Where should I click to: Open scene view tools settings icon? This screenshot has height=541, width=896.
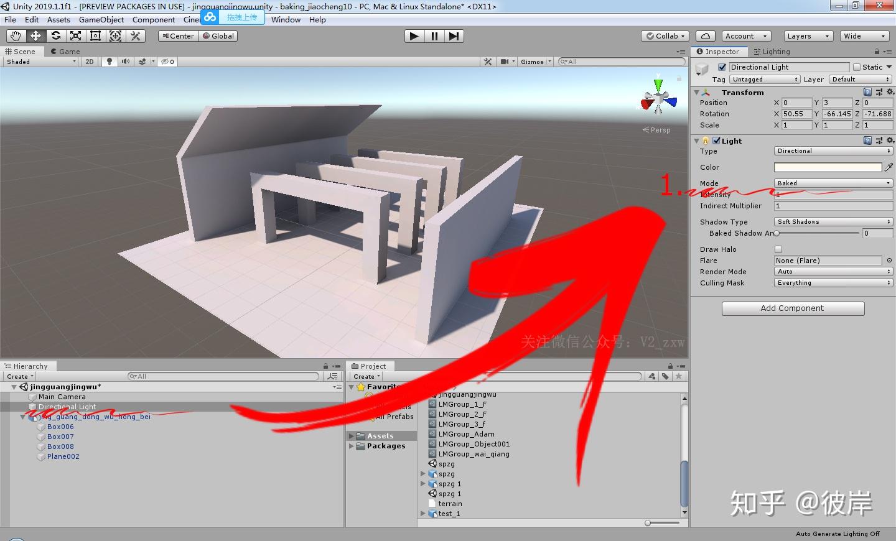(x=488, y=62)
